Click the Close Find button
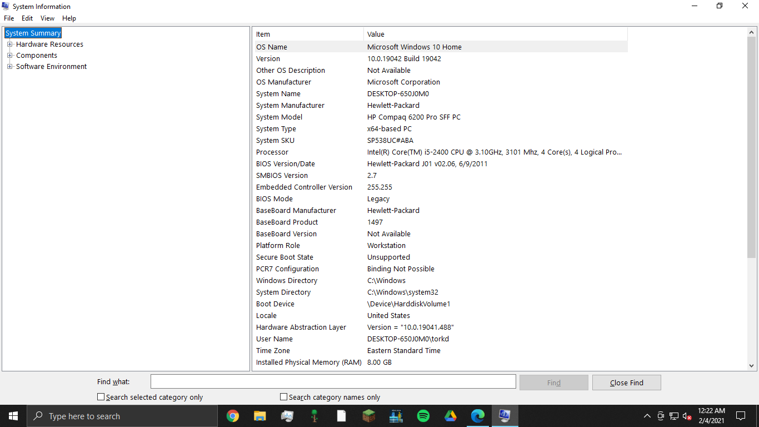The height and width of the screenshot is (427, 759). [627, 383]
